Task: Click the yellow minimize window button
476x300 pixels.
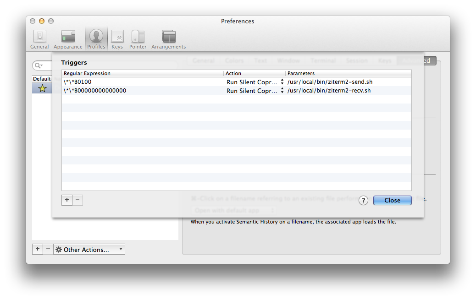Action: click(x=42, y=21)
